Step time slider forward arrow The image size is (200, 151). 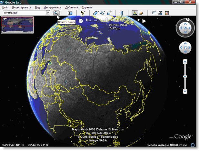coord(139,20)
